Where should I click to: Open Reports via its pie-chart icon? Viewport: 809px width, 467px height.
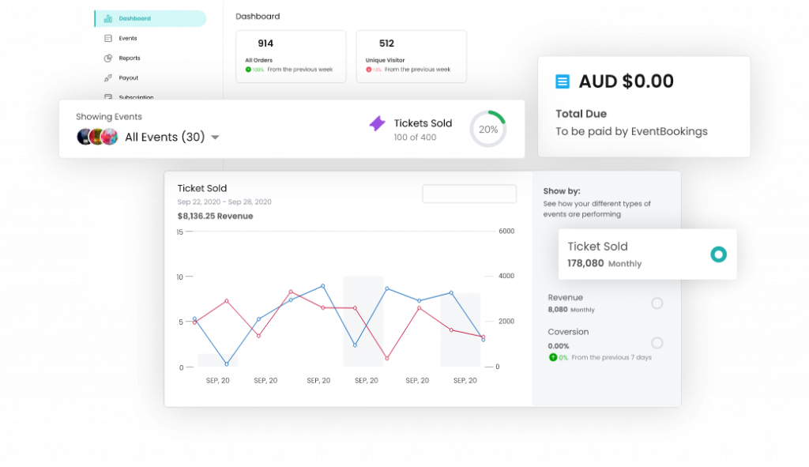108,58
